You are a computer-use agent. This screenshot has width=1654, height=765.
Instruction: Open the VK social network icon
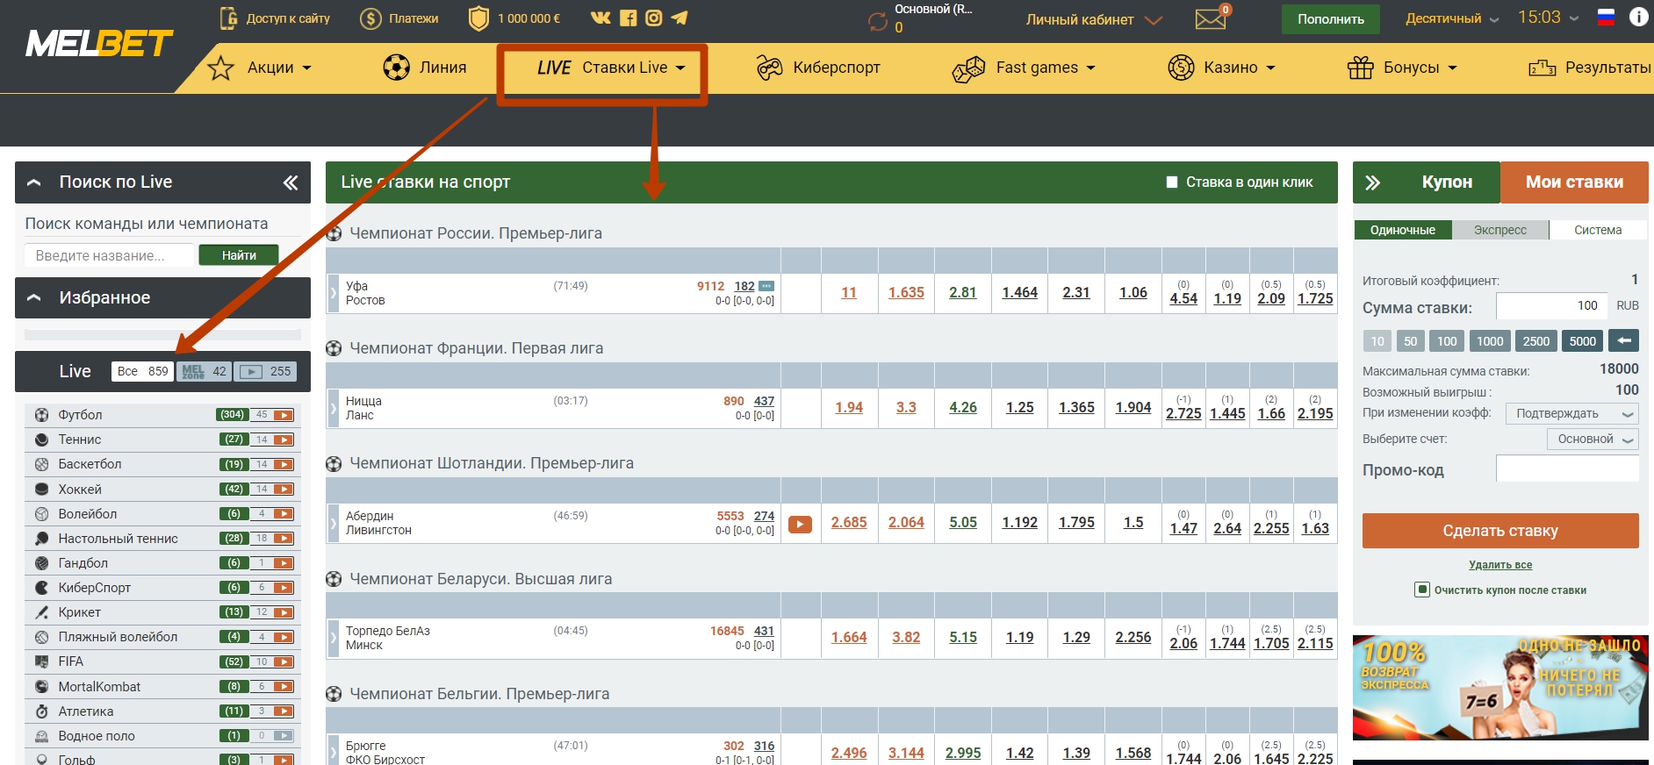point(600,18)
